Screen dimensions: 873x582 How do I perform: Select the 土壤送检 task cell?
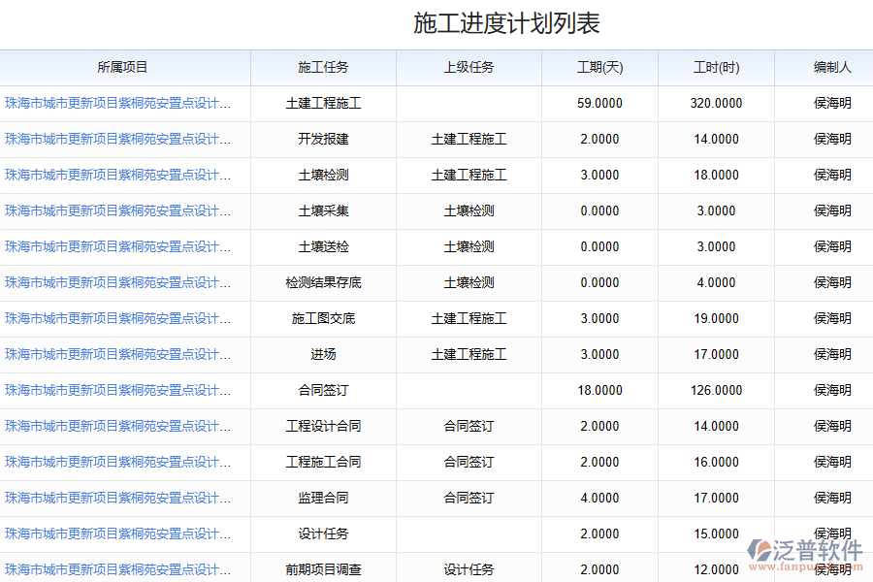323,247
